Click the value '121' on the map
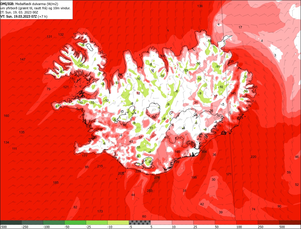This screenshot has height=229, width=301. [x=66, y=87]
